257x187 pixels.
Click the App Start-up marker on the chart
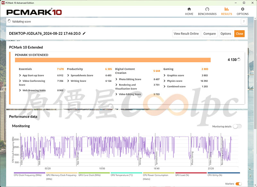coord(78,159)
